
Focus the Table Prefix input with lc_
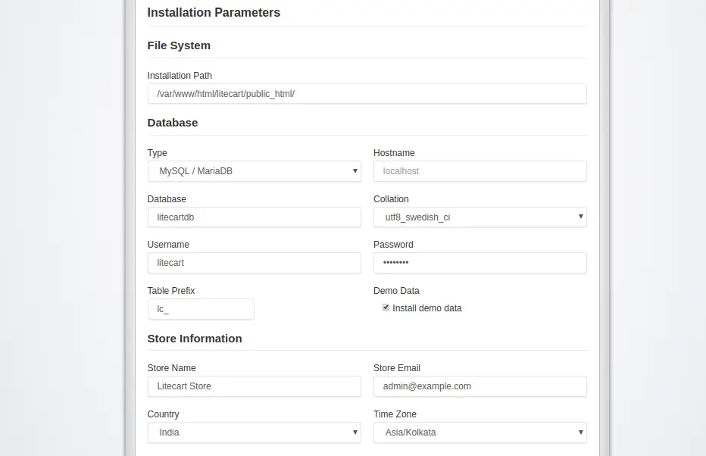[x=201, y=309]
